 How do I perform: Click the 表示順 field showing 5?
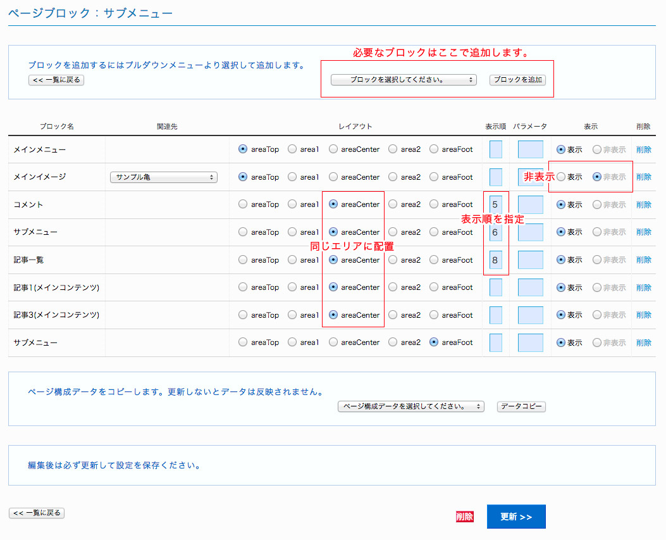(x=496, y=204)
